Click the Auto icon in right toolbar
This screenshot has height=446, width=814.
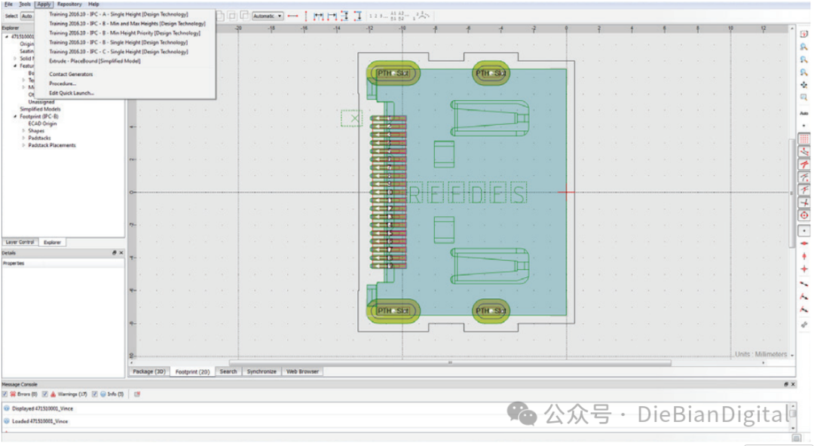pyautogui.click(x=803, y=113)
